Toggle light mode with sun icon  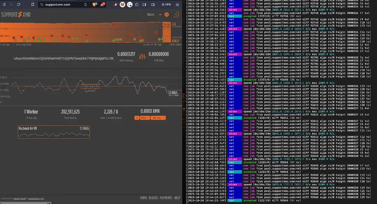click(167, 15)
